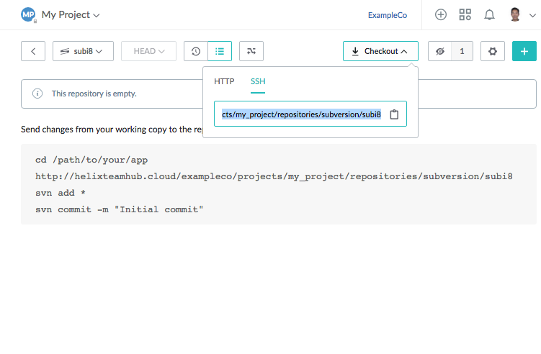This screenshot has height=354, width=541.
Task: Click the watcher count 1
Action: (462, 51)
